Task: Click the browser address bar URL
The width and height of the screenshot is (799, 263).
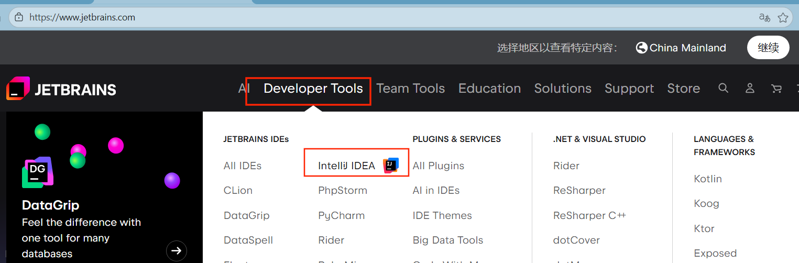Action: tap(82, 17)
